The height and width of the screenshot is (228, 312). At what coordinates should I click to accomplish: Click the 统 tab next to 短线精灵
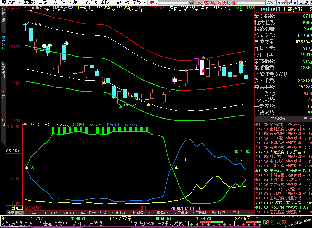pyautogui.click(x=306, y=119)
